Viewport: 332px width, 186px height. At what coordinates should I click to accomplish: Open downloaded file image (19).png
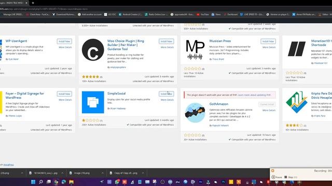(82, 173)
